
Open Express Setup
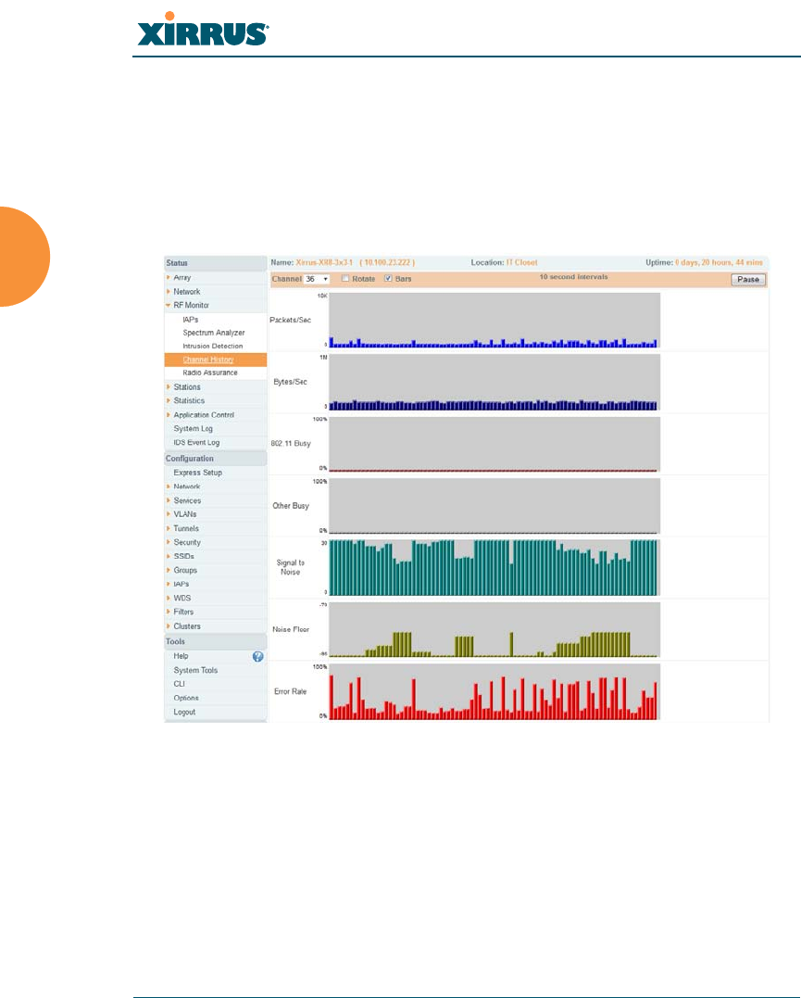click(x=198, y=473)
